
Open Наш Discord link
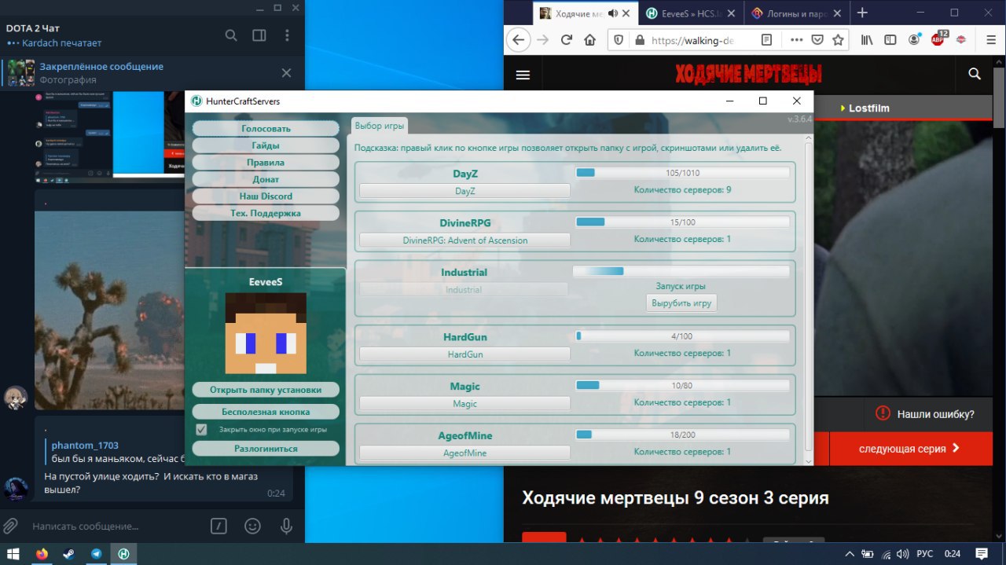(x=266, y=196)
